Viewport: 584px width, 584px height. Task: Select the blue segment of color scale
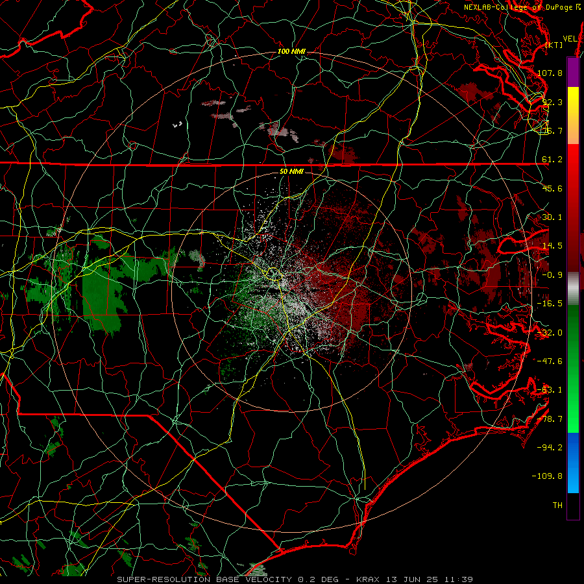573,463
